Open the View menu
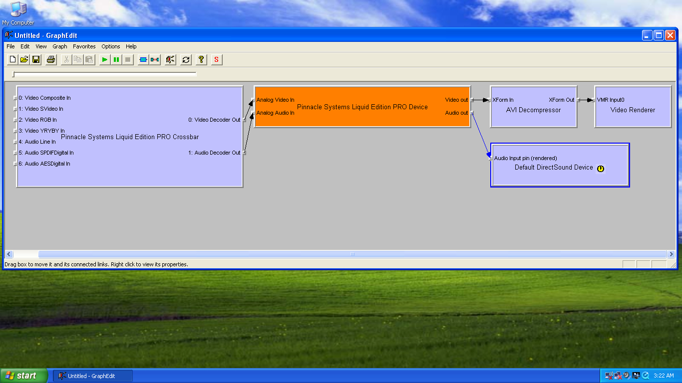The width and height of the screenshot is (682, 383). (x=41, y=46)
